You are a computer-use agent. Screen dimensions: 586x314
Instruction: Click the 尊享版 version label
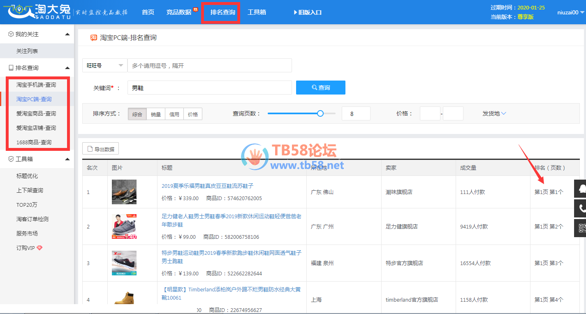pyautogui.click(x=526, y=17)
